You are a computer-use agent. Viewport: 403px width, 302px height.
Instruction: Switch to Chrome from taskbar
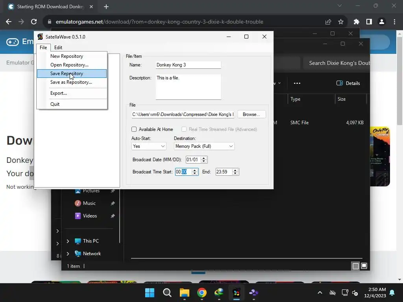click(x=202, y=293)
